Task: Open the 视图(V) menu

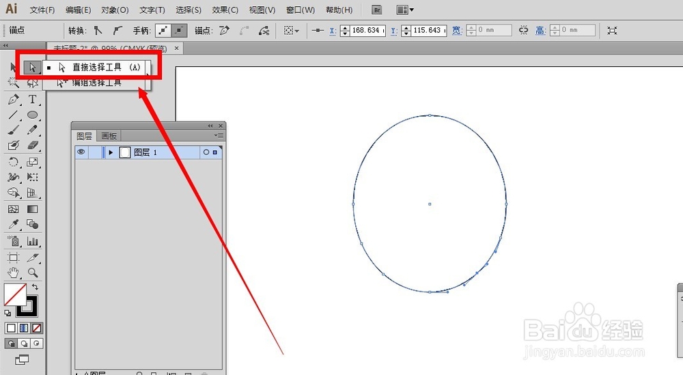Action: [x=262, y=10]
